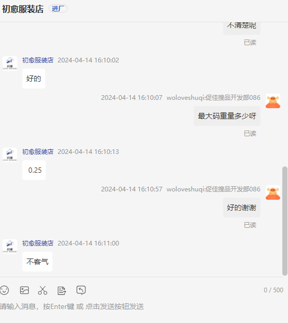The height and width of the screenshot is (323, 288).
Task: Click shop avatar beside the 不客气 message
Action: [x=10, y=247]
